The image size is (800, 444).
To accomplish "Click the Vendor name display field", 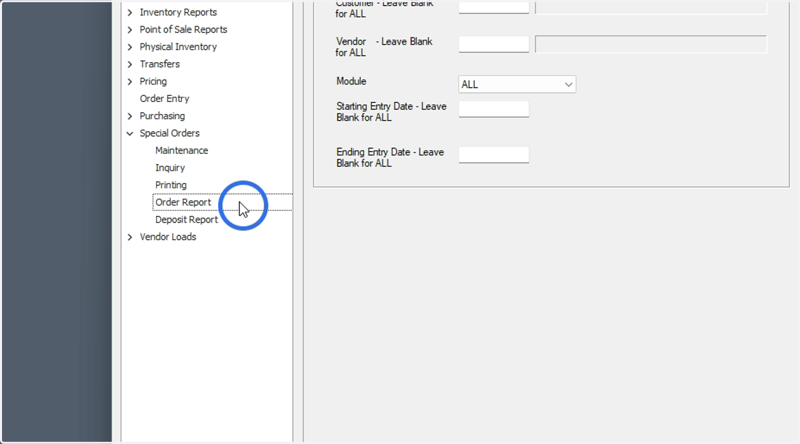I will click(x=651, y=44).
